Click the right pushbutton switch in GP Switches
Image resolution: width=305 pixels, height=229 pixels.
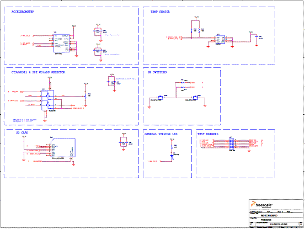click(195, 97)
